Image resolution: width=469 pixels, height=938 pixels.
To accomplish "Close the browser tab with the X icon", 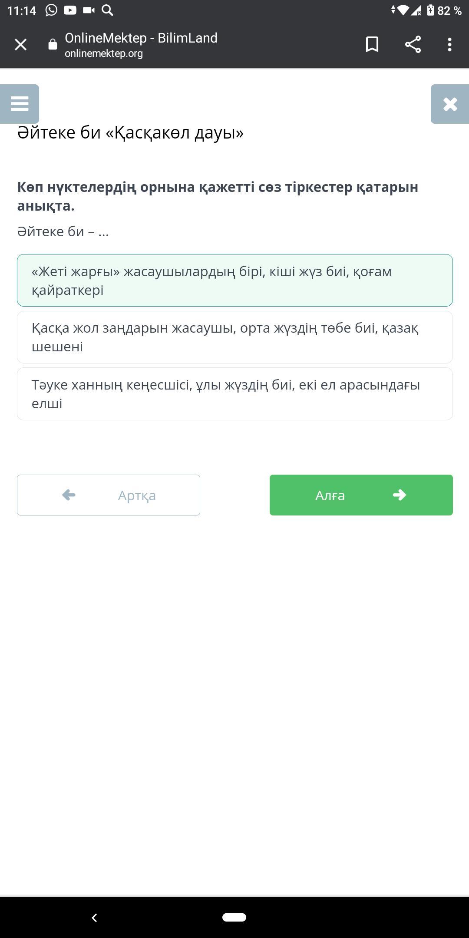I will pos(20,44).
